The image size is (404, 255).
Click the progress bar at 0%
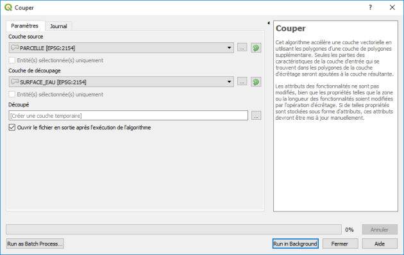(174, 229)
